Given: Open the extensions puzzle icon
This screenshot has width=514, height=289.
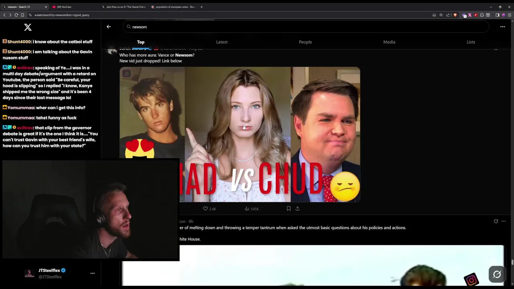Looking at the screenshot, I should click(x=482, y=15).
